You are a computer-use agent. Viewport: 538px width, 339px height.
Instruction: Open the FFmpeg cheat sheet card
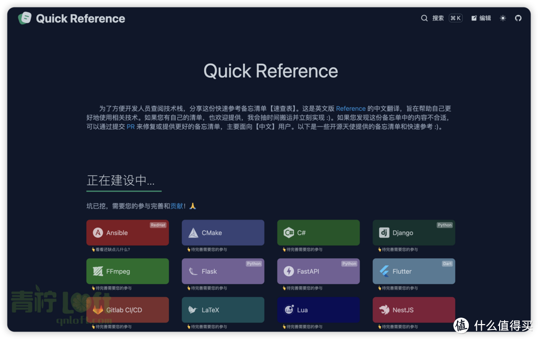[128, 271]
